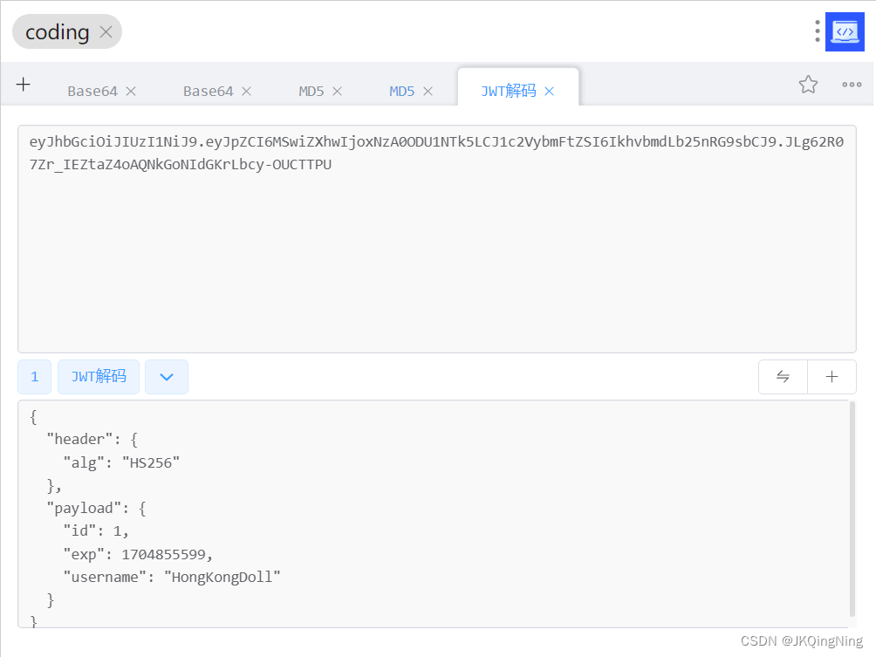The height and width of the screenshot is (657, 876).
Task: Switch to the first Base64 tab
Action: pyautogui.click(x=92, y=91)
